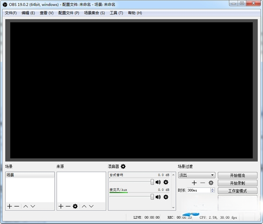Viewport: 263px width, 224px height.
Task: Click the 时长 300ms duration field
Action: point(199,190)
